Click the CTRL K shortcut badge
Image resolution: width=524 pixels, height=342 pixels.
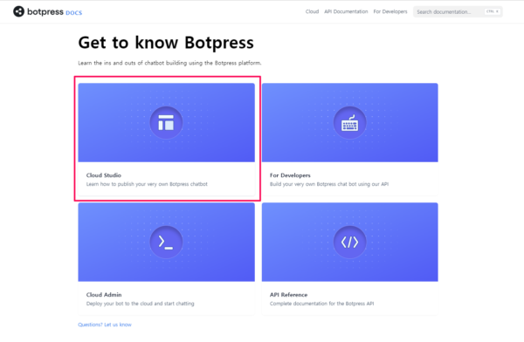tap(493, 11)
